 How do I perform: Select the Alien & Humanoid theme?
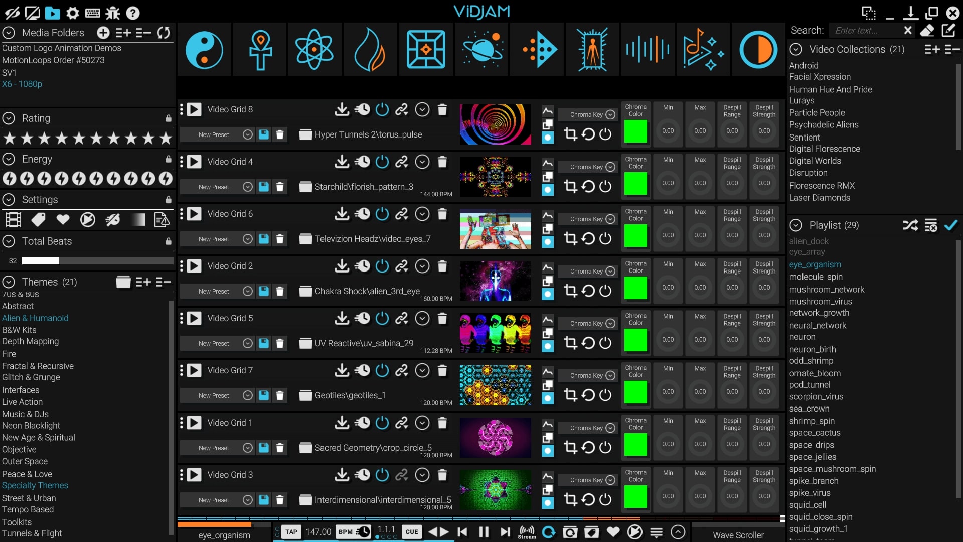pos(35,318)
